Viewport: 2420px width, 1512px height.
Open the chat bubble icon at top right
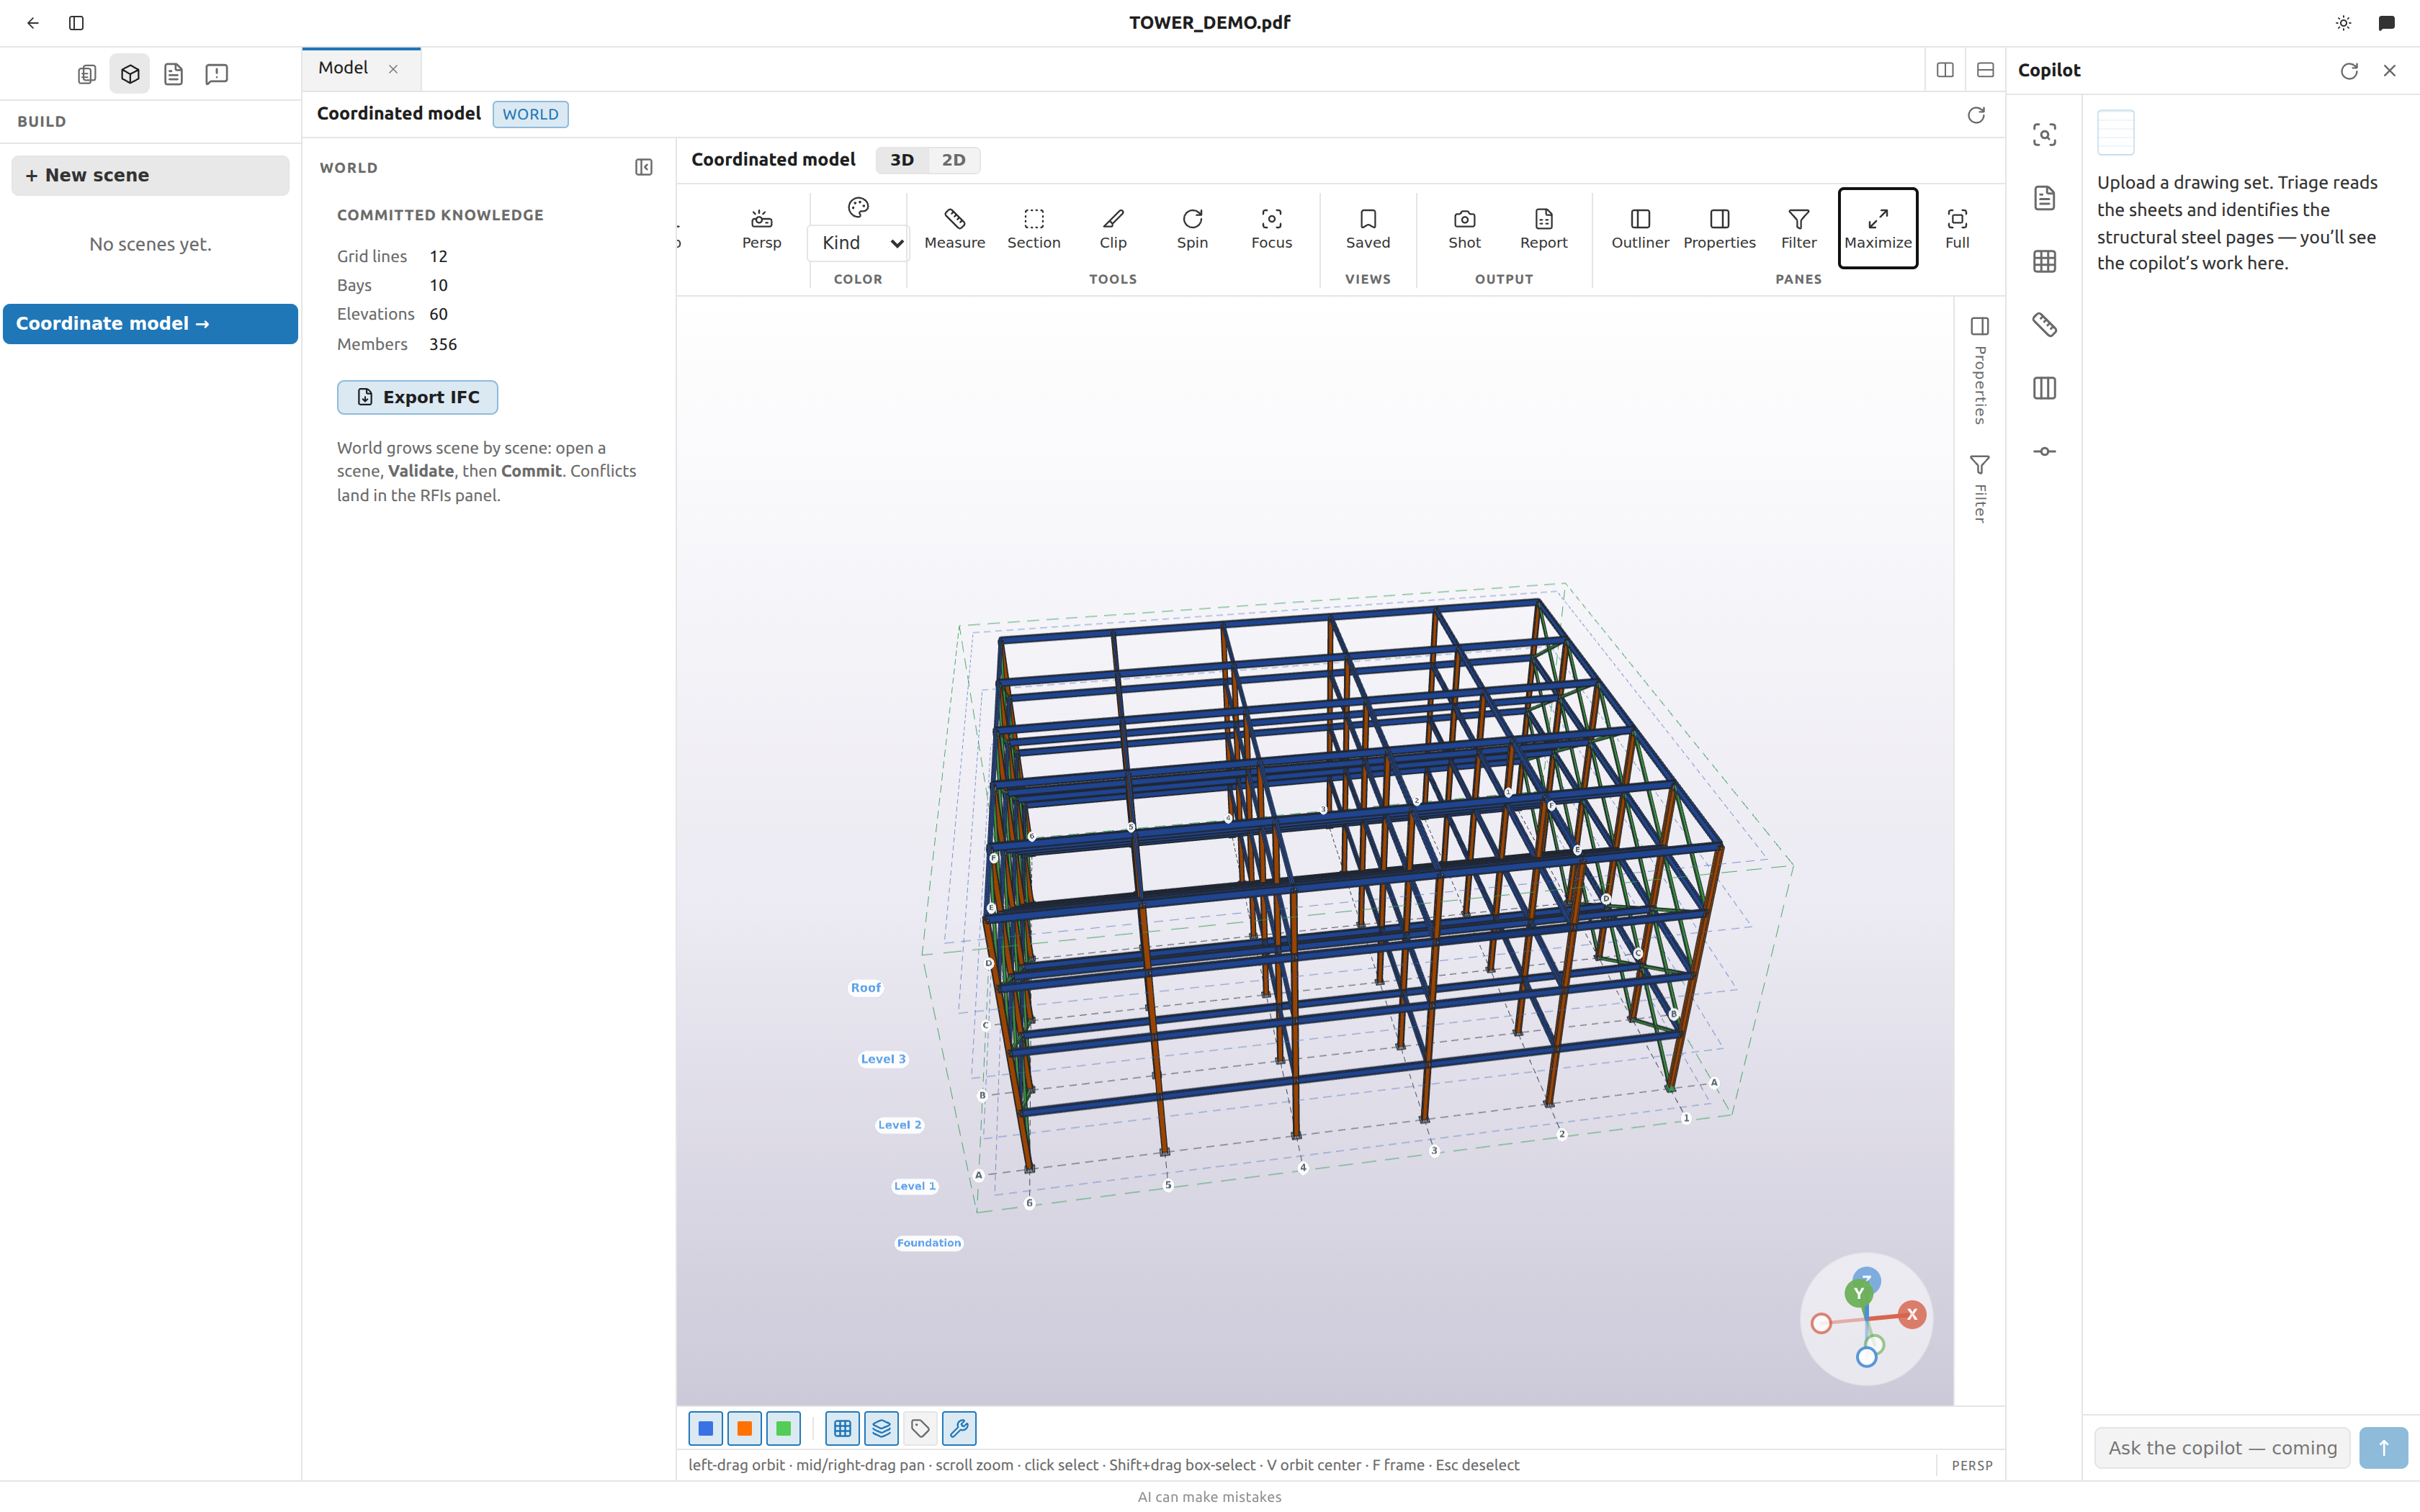(2386, 22)
